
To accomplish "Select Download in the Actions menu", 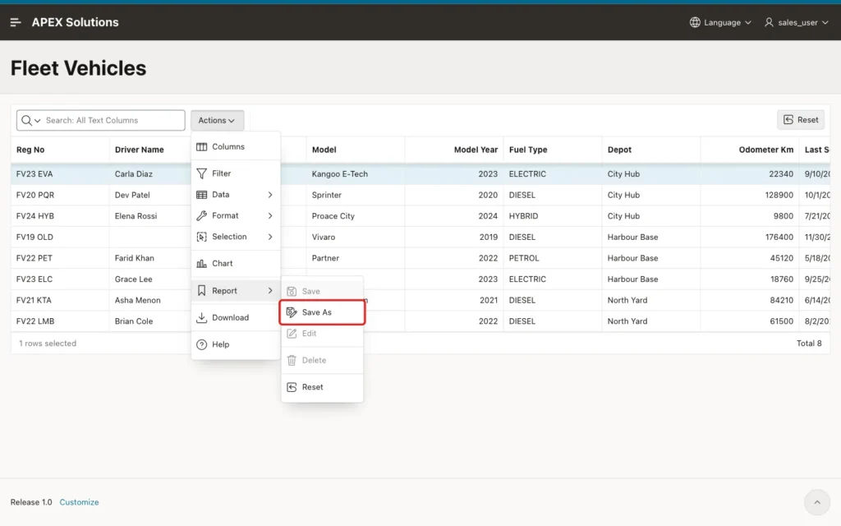I will 236,317.
